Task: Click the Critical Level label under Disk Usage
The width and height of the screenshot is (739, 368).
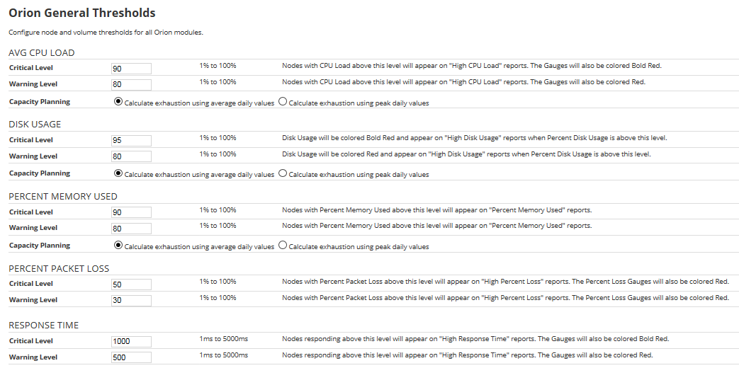Action: point(31,139)
